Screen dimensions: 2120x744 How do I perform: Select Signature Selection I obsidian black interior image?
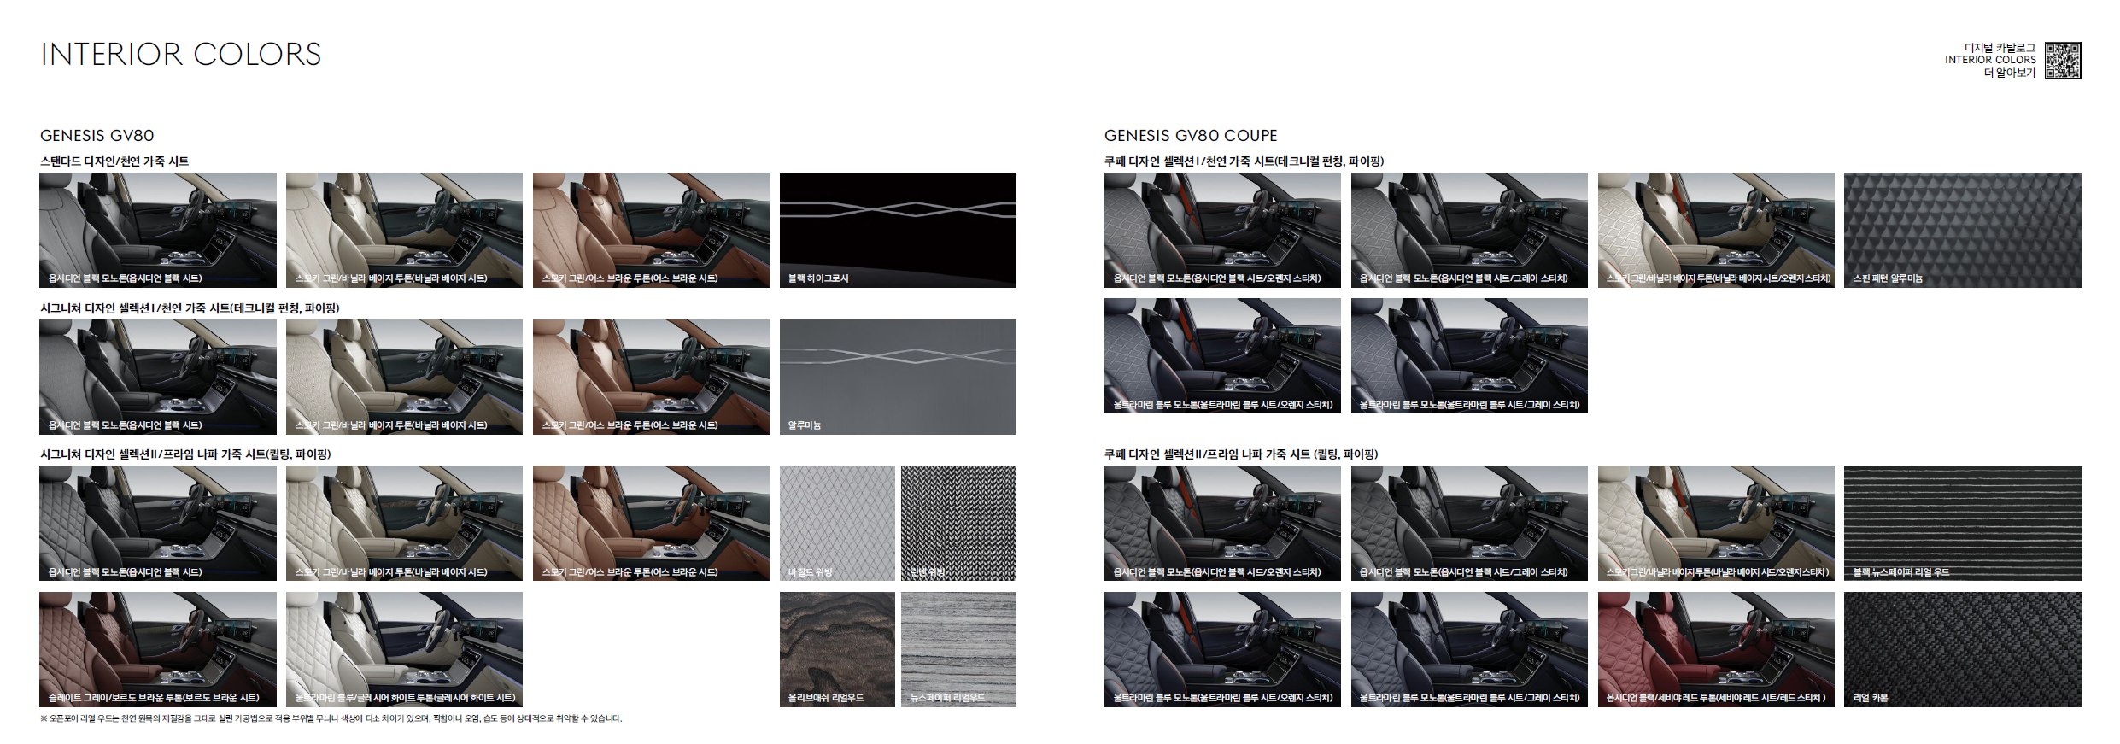click(158, 377)
